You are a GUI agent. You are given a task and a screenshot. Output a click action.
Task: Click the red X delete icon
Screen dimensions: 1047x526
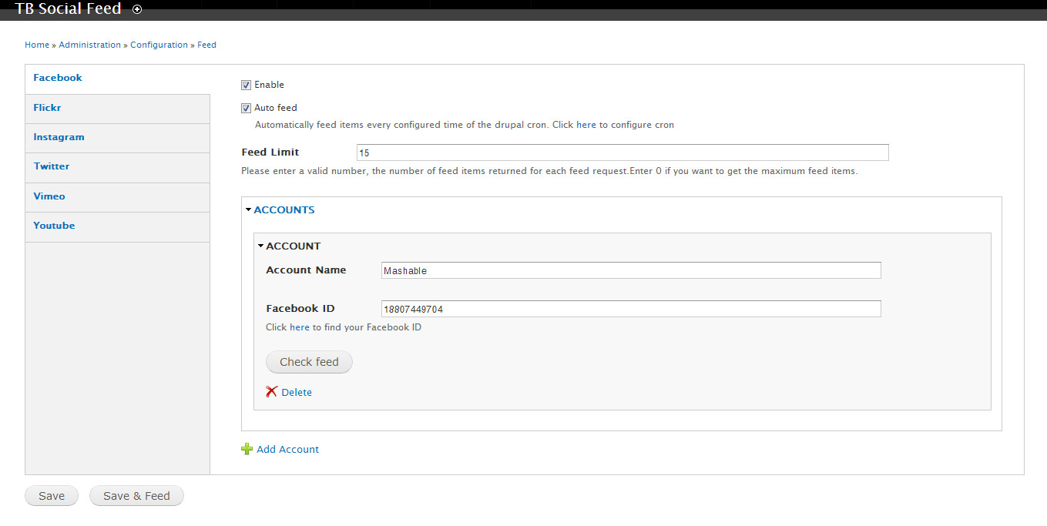click(271, 391)
